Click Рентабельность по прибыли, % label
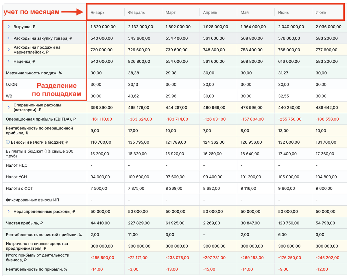347x276 pixels. pyautogui.click(x=36, y=269)
